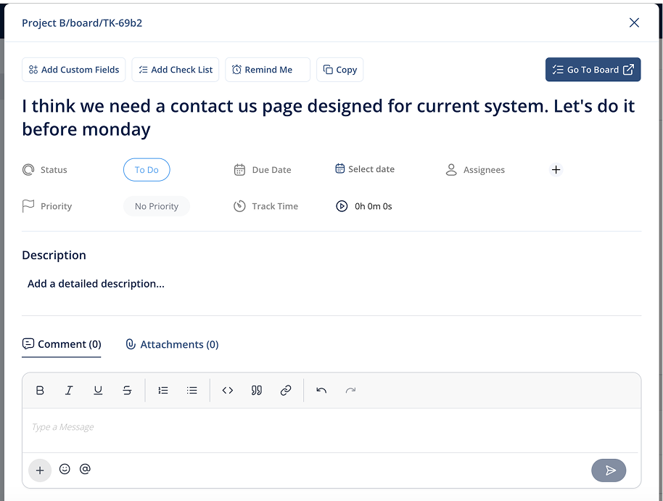The height and width of the screenshot is (501, 663).
Task: Click the Description heading
Action: tap(54, 255)
